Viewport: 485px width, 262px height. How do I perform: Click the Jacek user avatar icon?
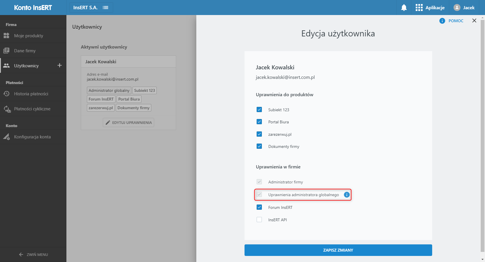[457, 8]
